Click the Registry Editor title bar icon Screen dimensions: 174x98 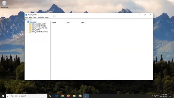pos(26,15)
